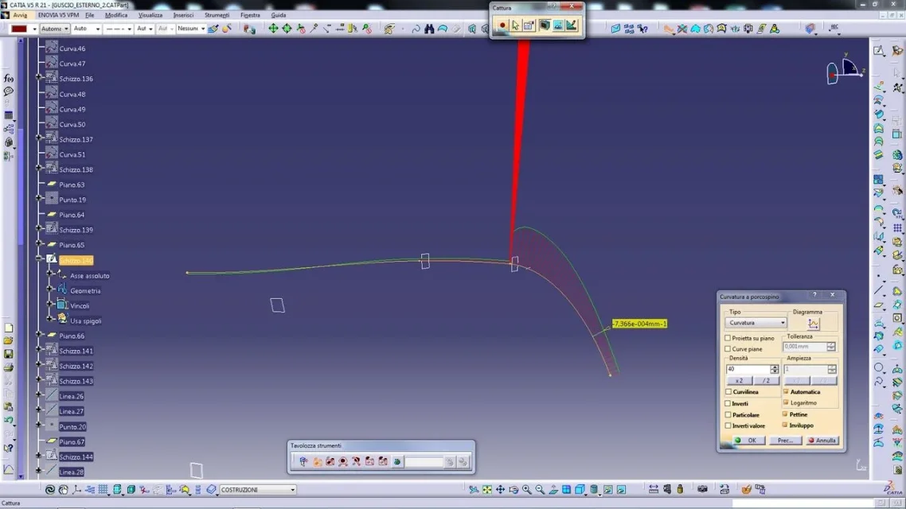This screenshot has height=509, width=906.
Task: Click the Prec... button
Action: coord(785,441)
